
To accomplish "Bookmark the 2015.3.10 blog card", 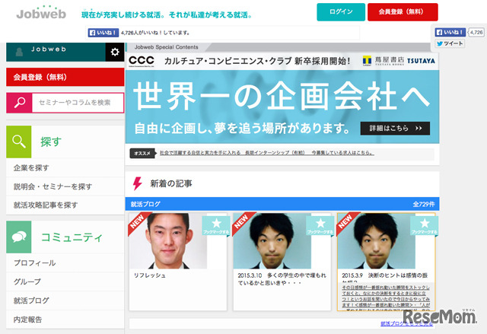I will (x=320, y=226).
